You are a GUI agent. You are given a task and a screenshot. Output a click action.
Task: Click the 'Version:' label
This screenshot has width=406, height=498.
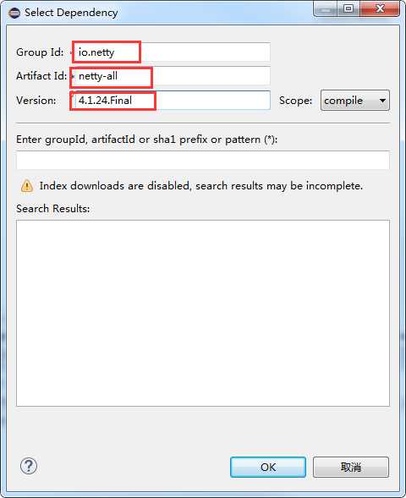pyautogui.click(x=36, y=101)
